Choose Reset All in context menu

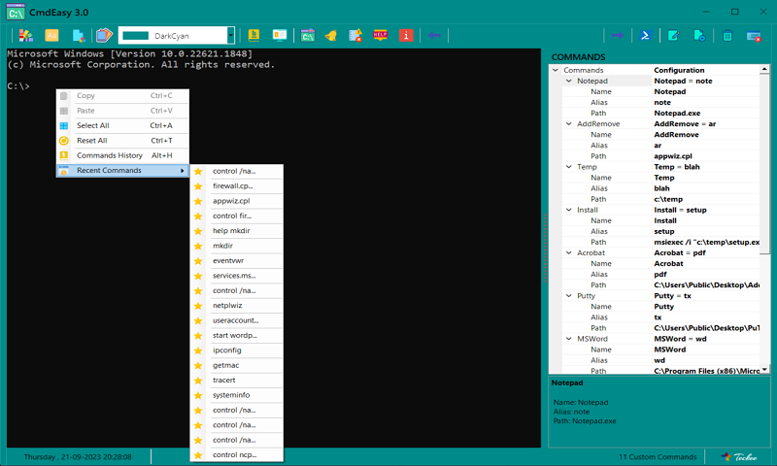tap(123, 140)
